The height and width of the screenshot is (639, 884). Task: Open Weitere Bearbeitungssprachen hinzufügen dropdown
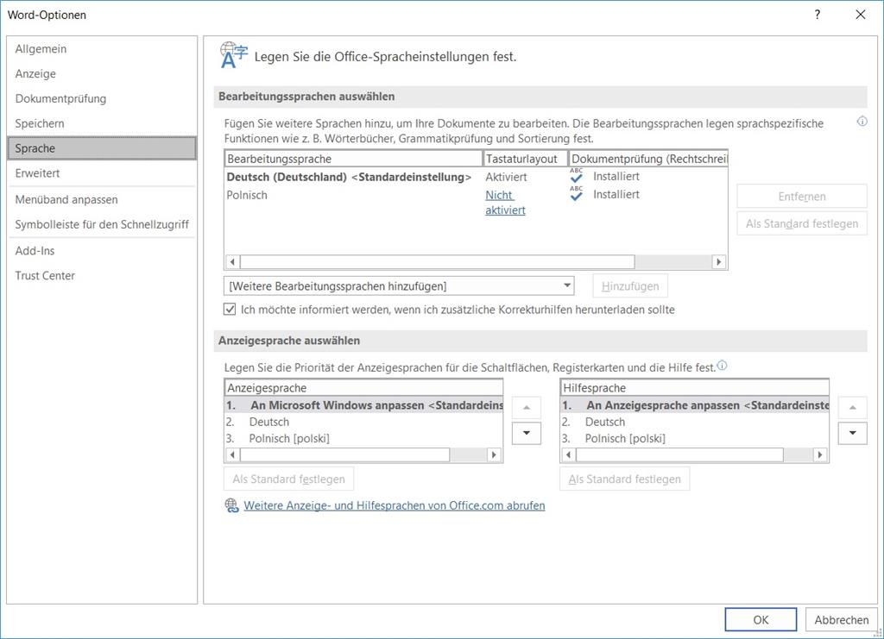click(x=399, y=286)
